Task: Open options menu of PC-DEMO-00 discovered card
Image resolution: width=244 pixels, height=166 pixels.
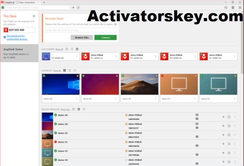Action: coord(77,57)
